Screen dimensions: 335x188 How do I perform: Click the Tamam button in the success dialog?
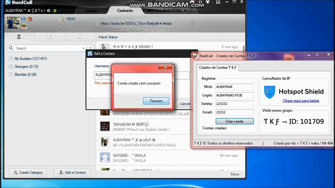[156, 101]
